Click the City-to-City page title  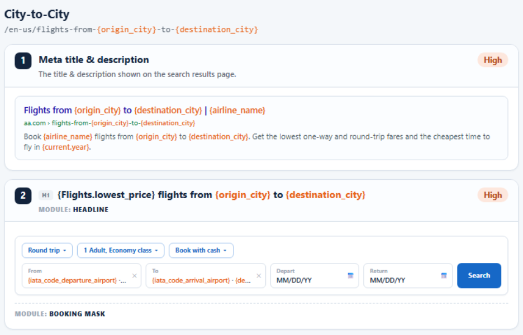37,14
